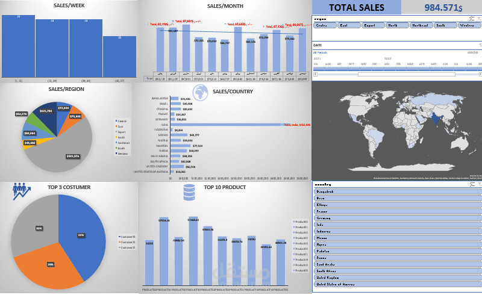The image size is (482, 295).
Task: Open the Total field button on month chart
Action: coord(149,79)
